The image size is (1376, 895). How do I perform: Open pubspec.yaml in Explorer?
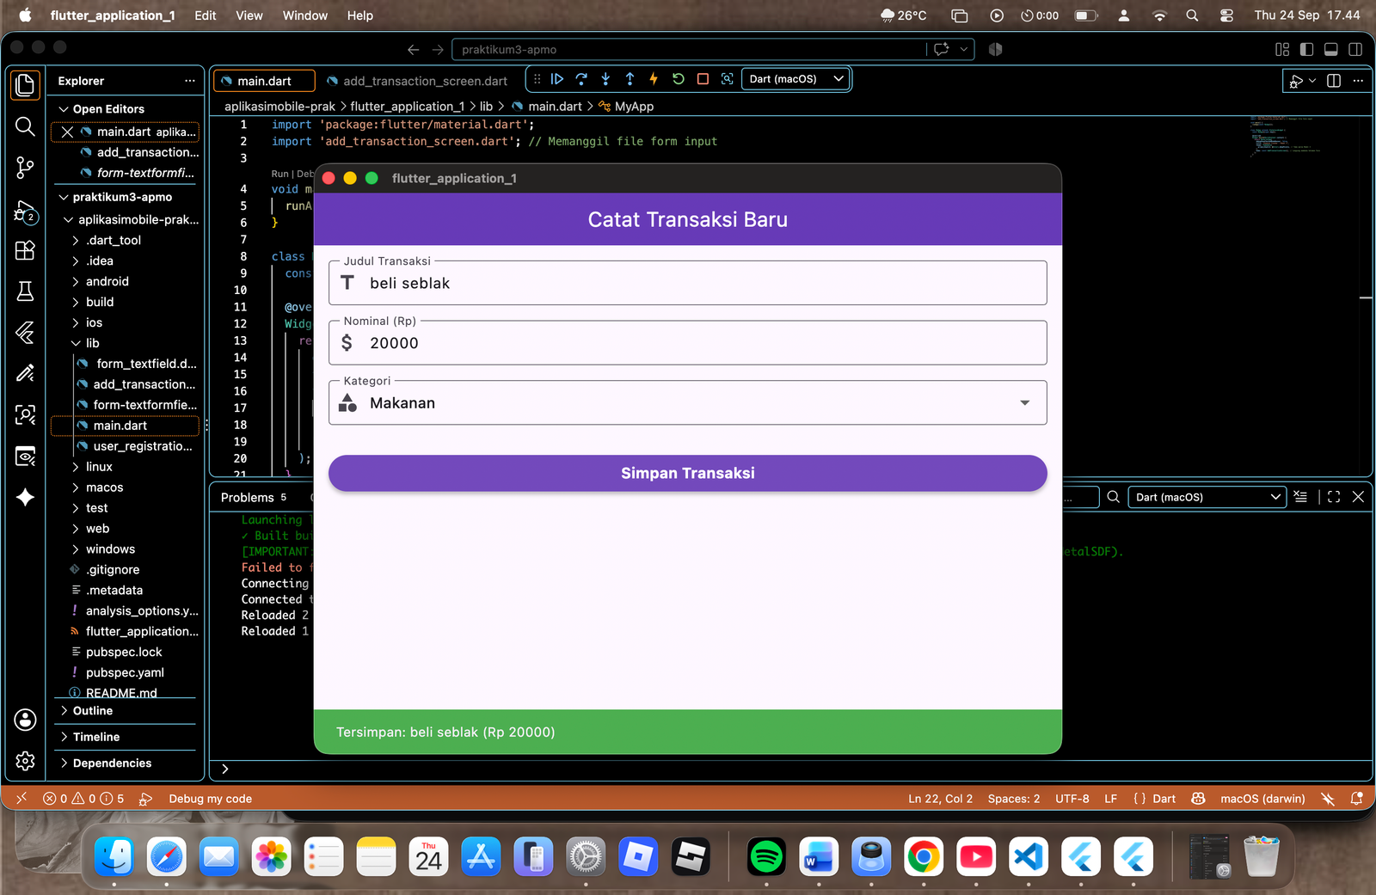(x=125, y=672)
